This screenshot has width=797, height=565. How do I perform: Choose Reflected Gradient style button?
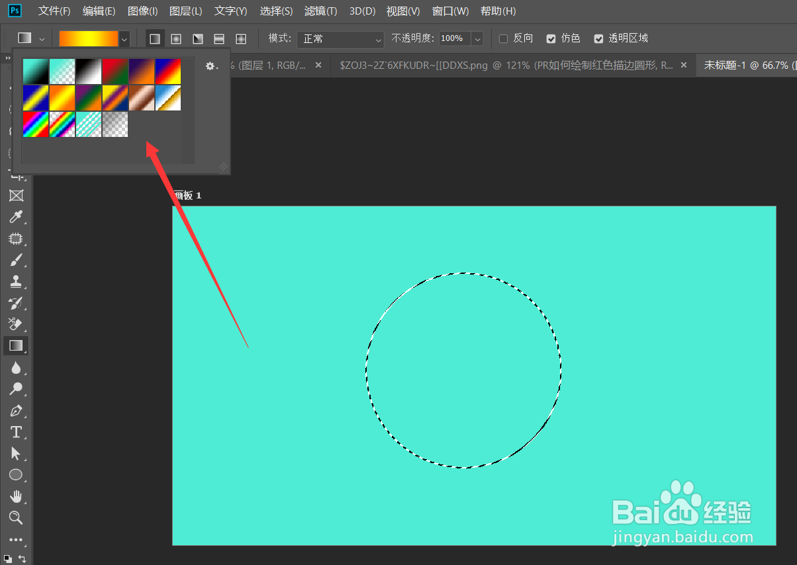pos(219,38)
